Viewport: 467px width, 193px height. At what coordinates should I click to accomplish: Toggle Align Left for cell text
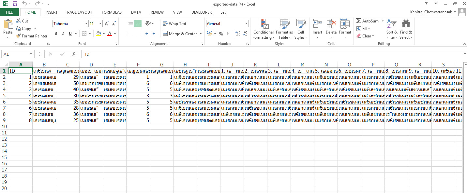[124, 34]
